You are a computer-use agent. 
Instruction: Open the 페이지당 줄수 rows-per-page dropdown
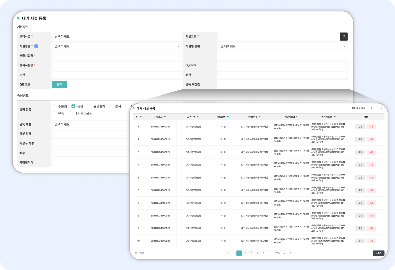[x=376, y=108]
